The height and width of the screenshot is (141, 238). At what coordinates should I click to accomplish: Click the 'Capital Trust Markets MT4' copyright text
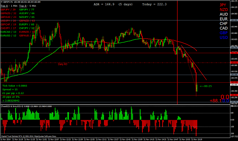click(x=29, y=136)
